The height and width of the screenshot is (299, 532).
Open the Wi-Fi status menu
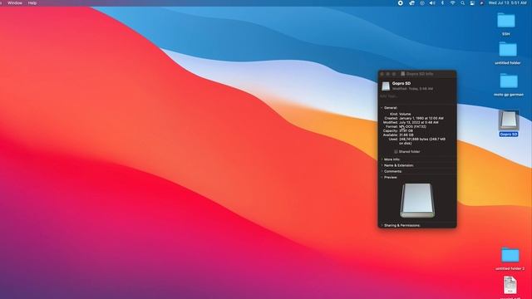452,3
